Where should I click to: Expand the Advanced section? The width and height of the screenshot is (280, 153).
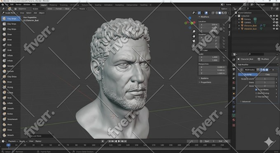[x=245, y=101]
